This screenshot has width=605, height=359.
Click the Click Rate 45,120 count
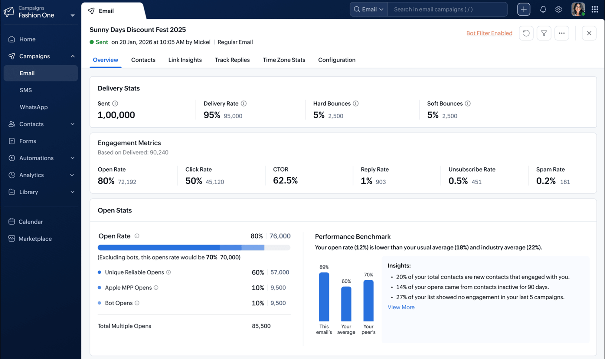[215, 182]
